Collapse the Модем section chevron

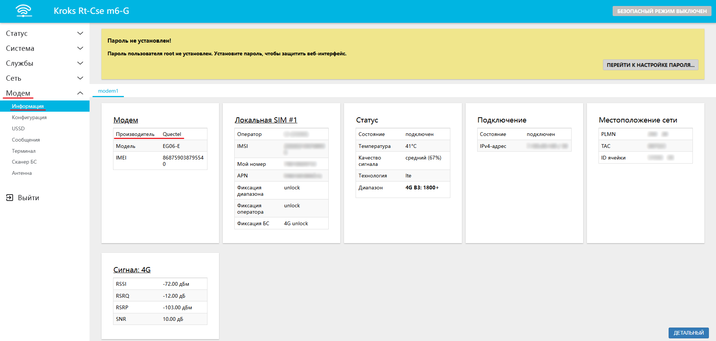click(x=80, y=93)
